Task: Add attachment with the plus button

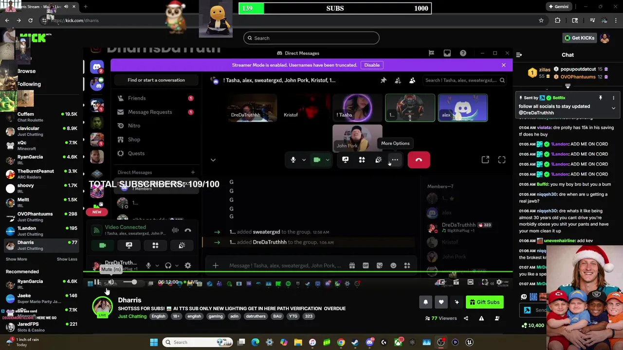Action: coord(216,265)
